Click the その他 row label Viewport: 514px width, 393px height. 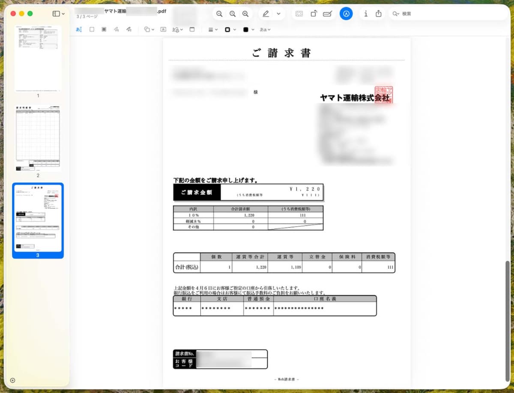point(193,227)
